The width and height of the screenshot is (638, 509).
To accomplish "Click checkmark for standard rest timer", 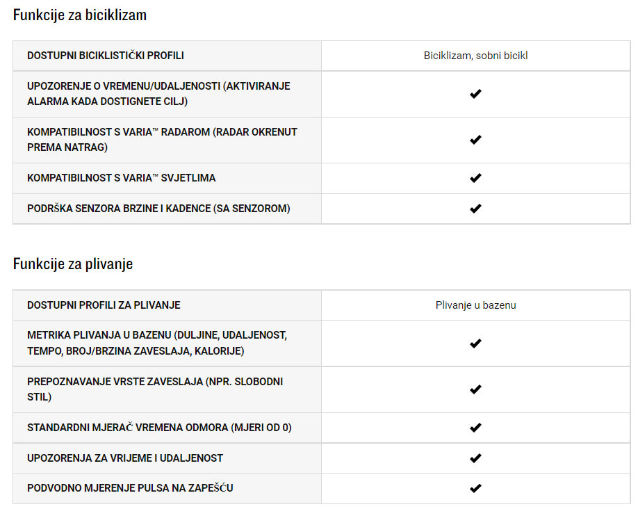I will click(475, 428).
